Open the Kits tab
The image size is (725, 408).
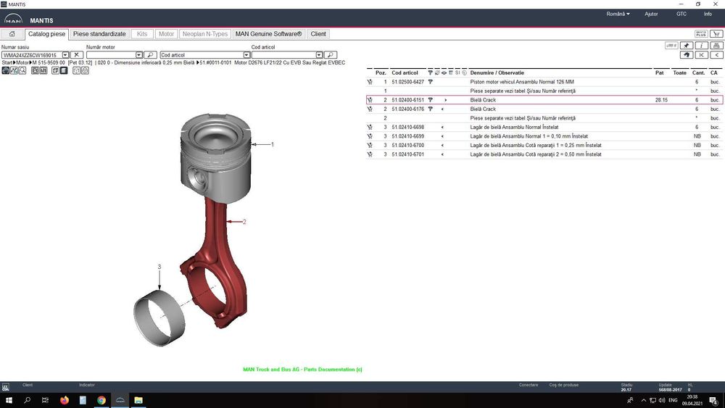click(x=142, y=34)
